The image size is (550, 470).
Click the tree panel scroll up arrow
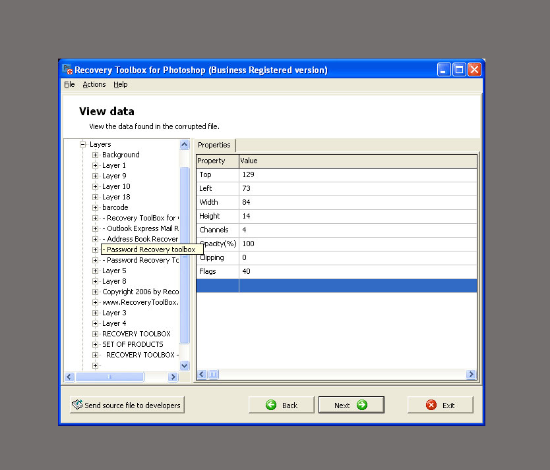click(184, 144)
